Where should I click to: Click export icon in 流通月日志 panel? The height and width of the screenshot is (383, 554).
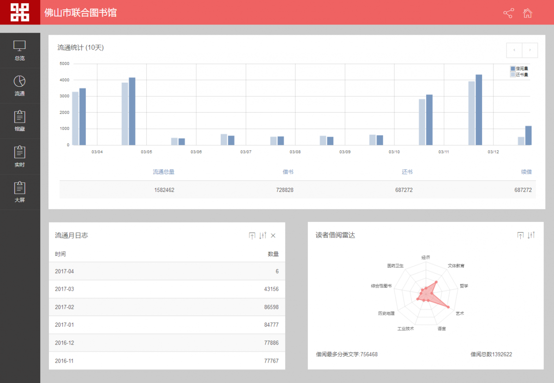click(x=252, y=235)
